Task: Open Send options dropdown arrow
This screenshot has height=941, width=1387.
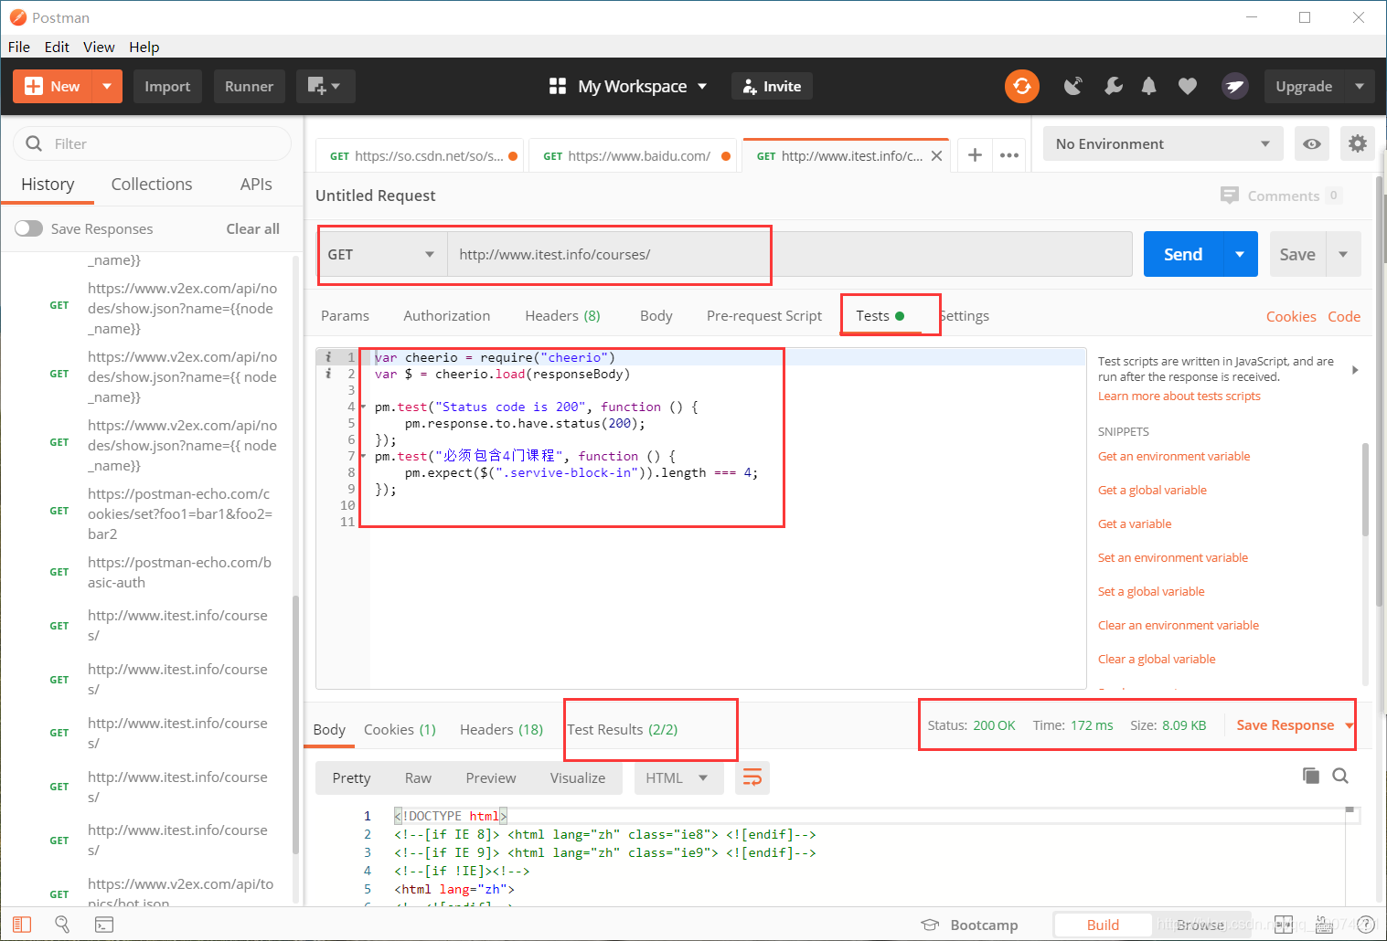Action: tap(1240, 254)
